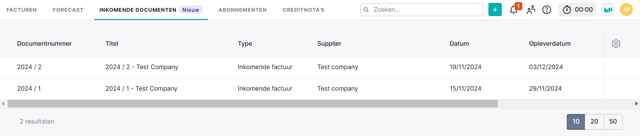
Task: Switch to the Facturen tab
Action: click(x=22, y=10)
